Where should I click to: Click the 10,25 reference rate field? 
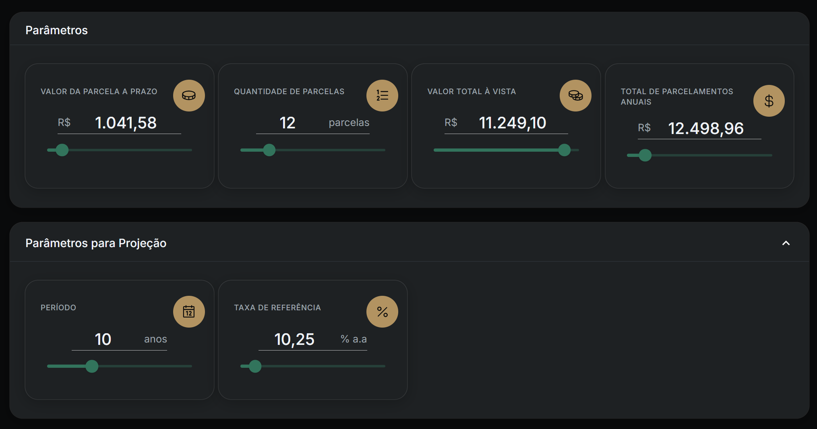coord(294,339)
